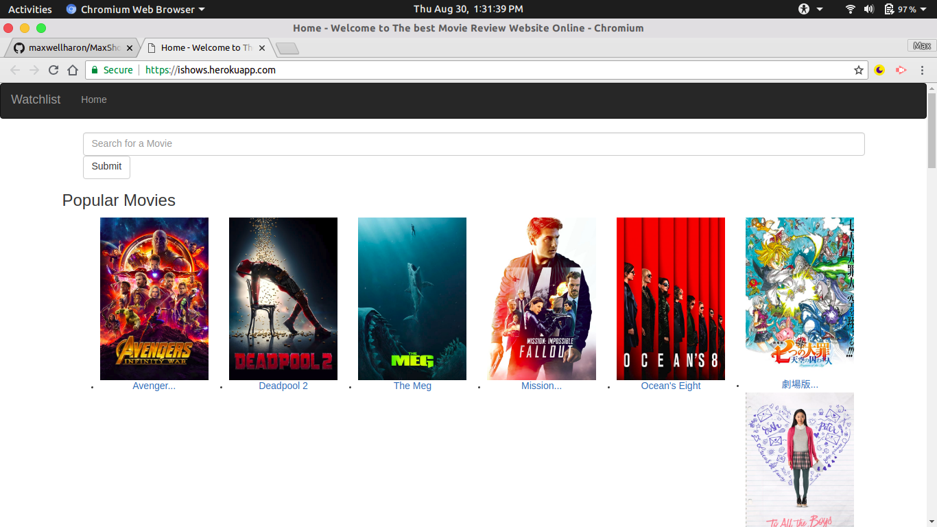Open Chromium three-dot menu
Screen dimensions: 937x527
(x=922, y=70)
